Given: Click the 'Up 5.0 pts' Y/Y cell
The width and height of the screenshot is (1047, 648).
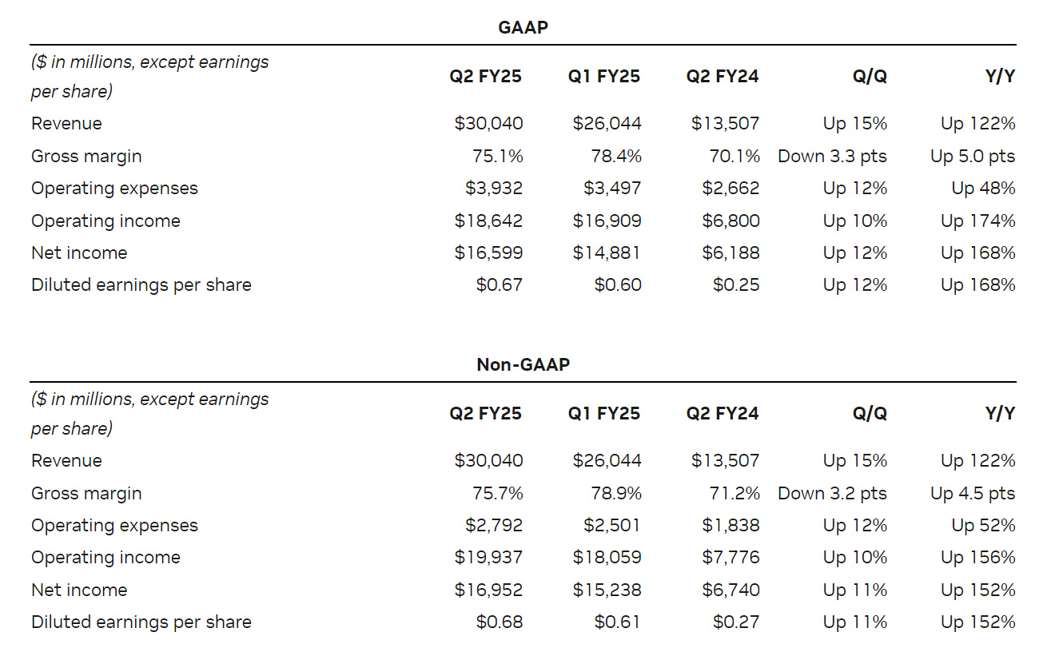Looking at the screenshot, I should (x=973, y=157).
